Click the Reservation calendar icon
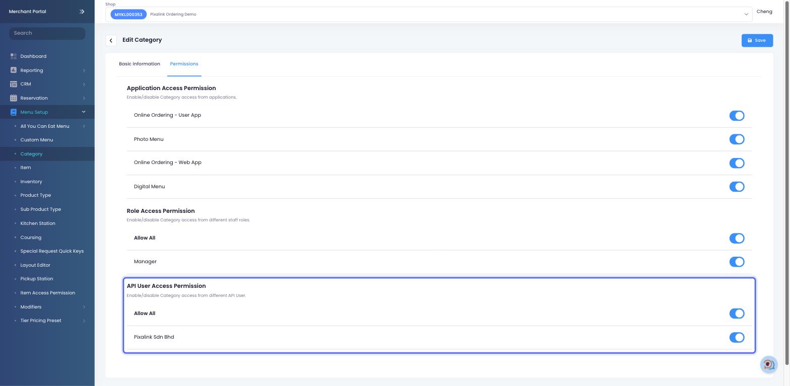The image size is (790, 386). coord(14,98)
